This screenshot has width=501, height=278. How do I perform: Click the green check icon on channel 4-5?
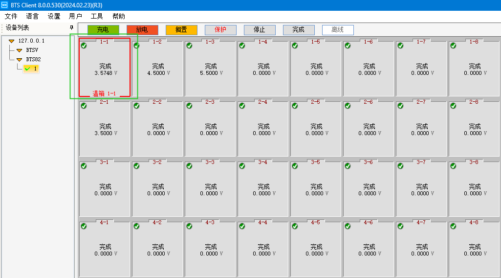[295, 226]
